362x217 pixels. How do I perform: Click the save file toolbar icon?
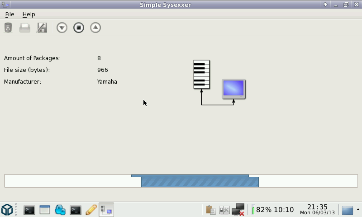(42, 28)
